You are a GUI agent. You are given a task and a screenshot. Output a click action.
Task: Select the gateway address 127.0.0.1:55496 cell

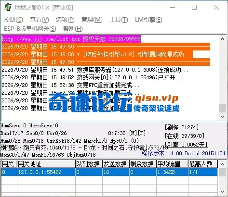point(46,172)
